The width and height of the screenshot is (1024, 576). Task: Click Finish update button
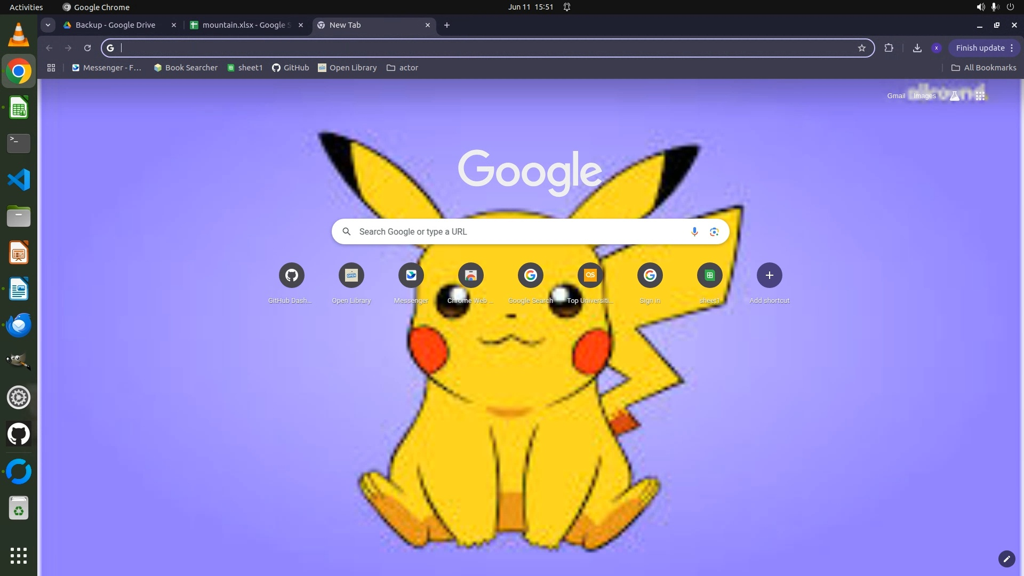click(980, 48)
